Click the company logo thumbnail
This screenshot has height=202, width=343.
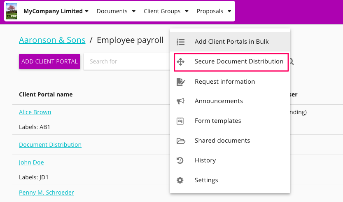point(11,11)
